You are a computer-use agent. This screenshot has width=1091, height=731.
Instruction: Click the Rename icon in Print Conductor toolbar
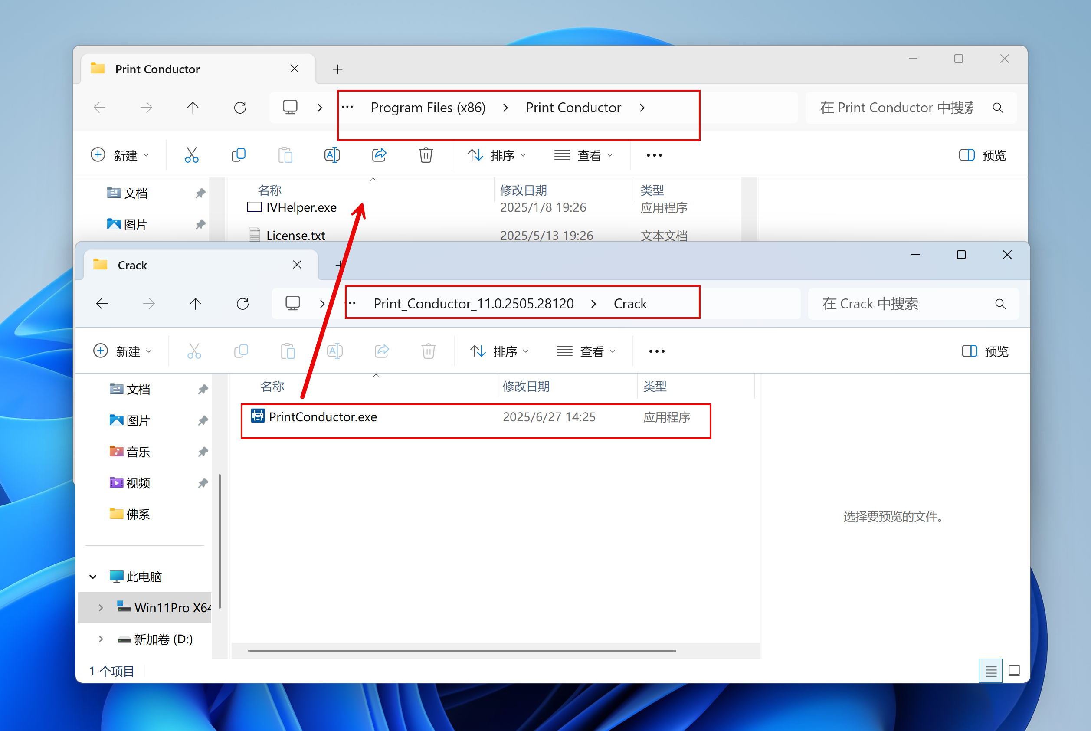[x=332, y=155]
